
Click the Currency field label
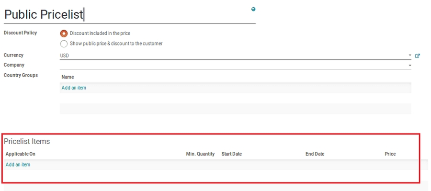[x=13, y=55]
